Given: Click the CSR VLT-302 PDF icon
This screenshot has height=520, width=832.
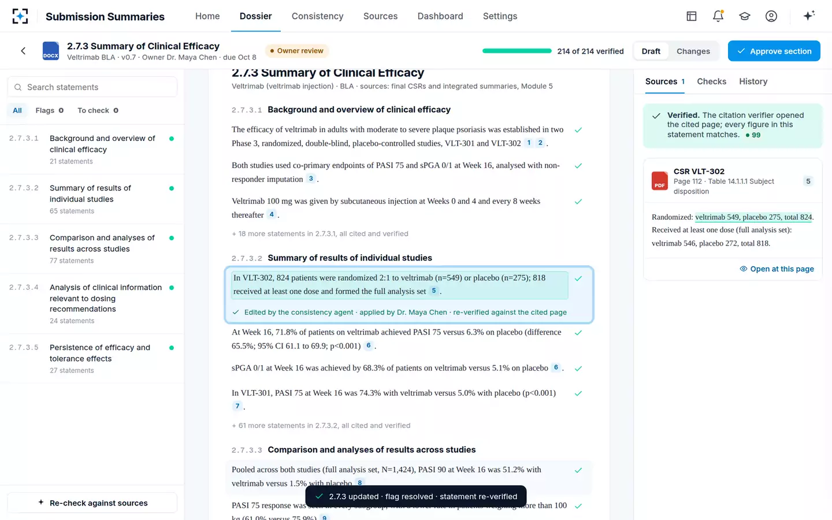Looking at the screenshot, I should [660, 181].
